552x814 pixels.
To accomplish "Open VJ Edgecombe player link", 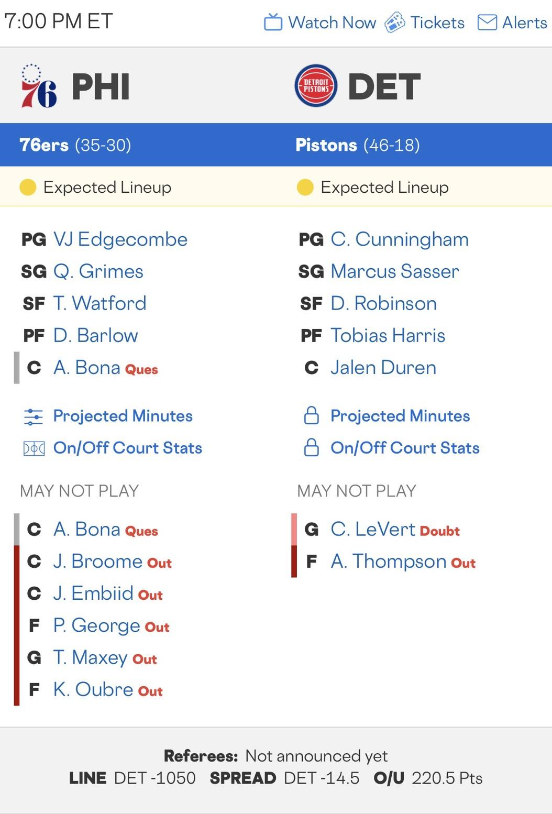I will tap(120, 239).
